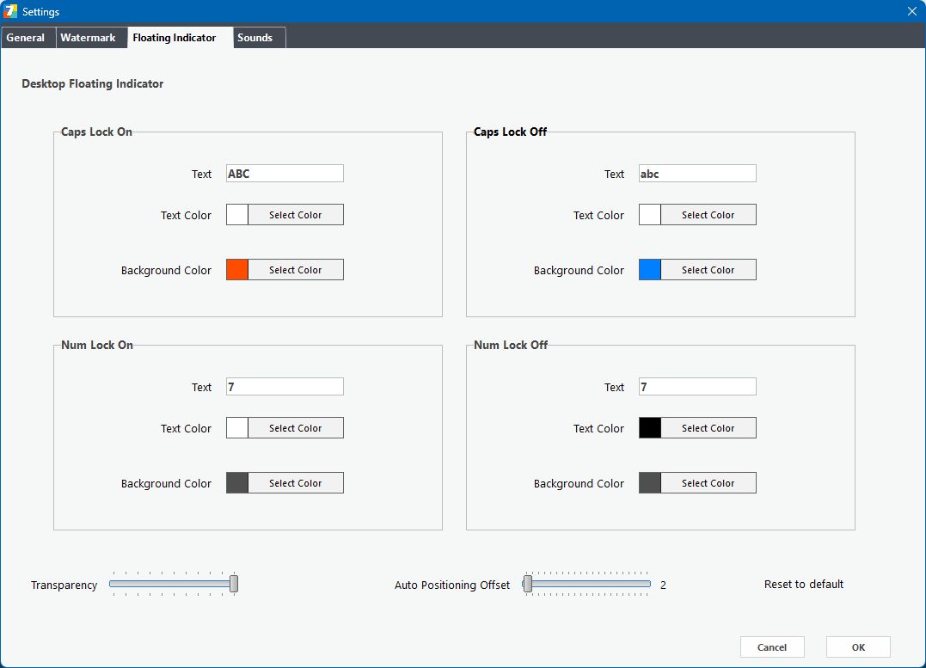
Task: Click the white Caps Lock On text color swatch
Action: pyautogui.click(x=236, y=215)
